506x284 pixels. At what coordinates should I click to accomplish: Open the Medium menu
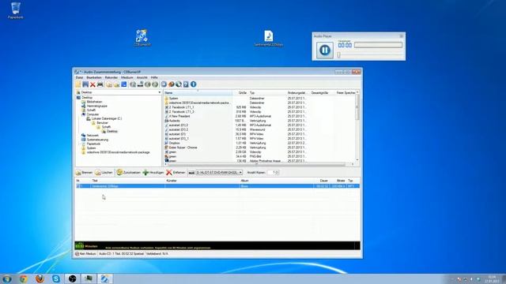(x=127, y=77)
